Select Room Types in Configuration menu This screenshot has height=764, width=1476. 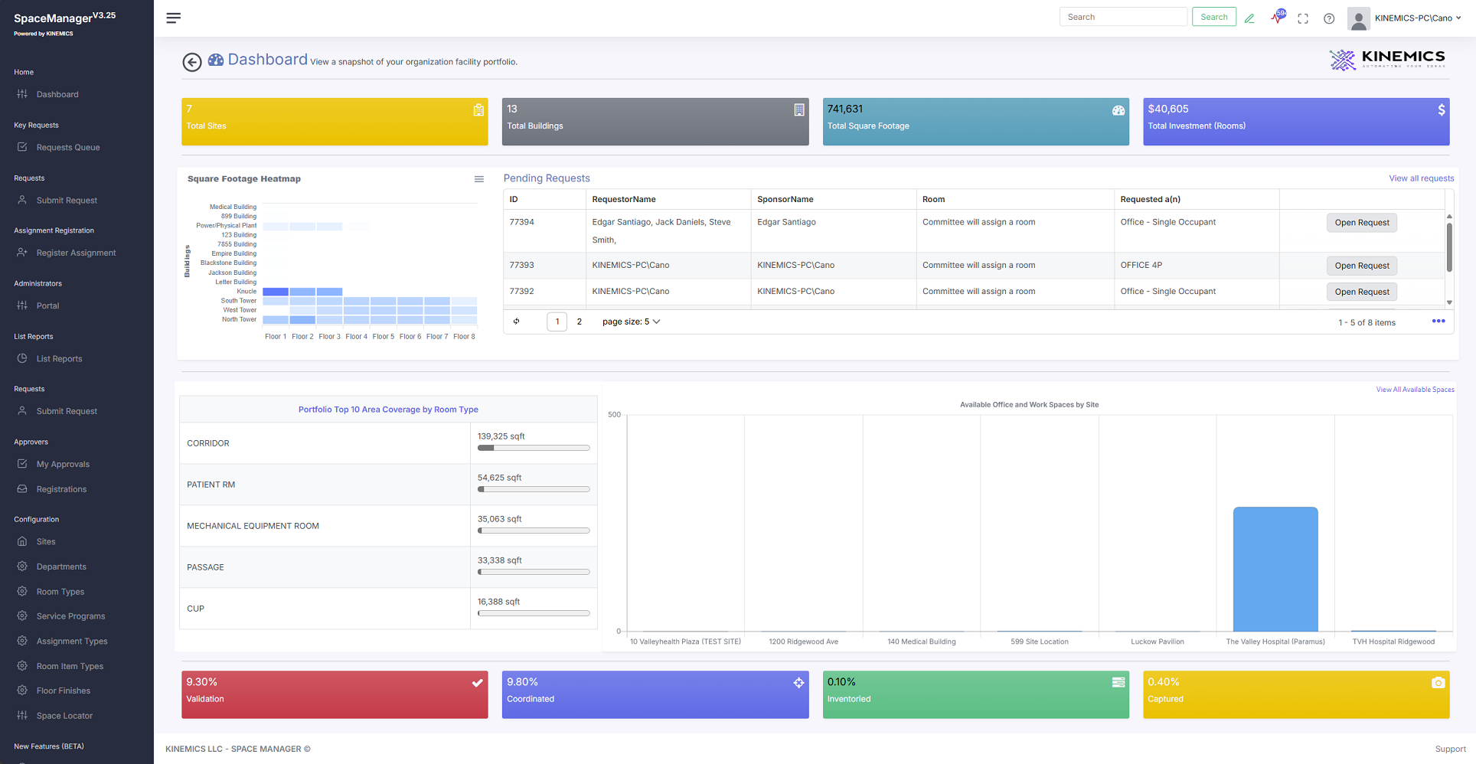[60, 592]
